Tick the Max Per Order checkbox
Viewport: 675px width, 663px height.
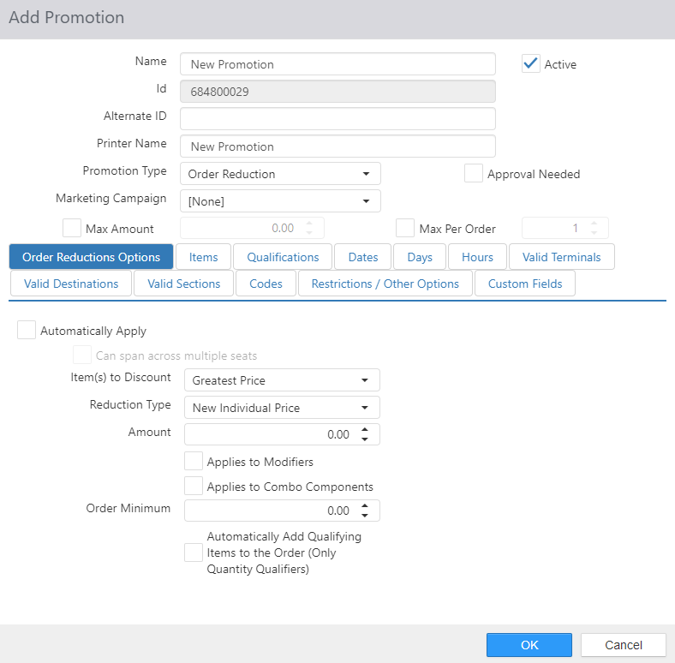(404, 228)
